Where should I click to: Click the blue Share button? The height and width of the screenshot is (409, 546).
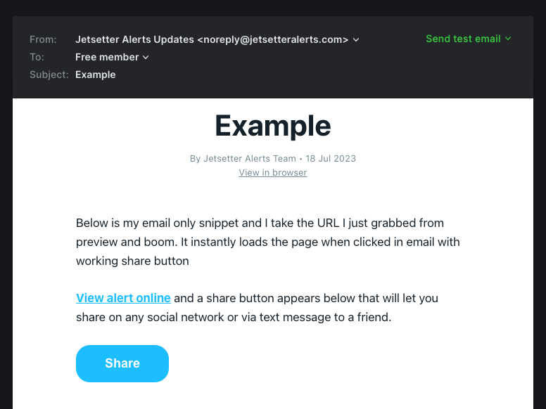point(122,363)
